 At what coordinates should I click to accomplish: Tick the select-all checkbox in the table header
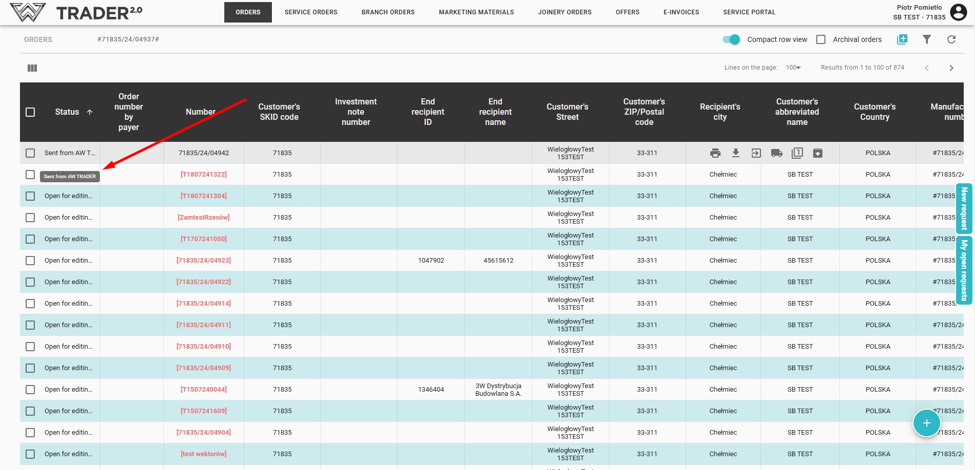[x=30, y=112]
